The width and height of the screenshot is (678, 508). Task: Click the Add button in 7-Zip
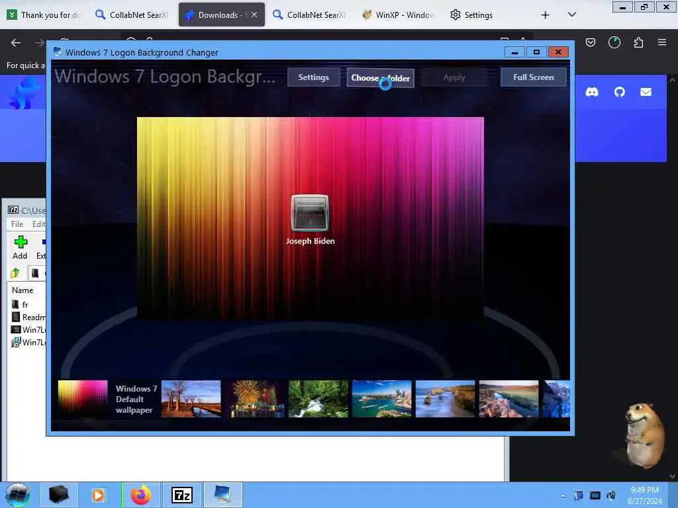pyautogui.click(x=20, y=247)
